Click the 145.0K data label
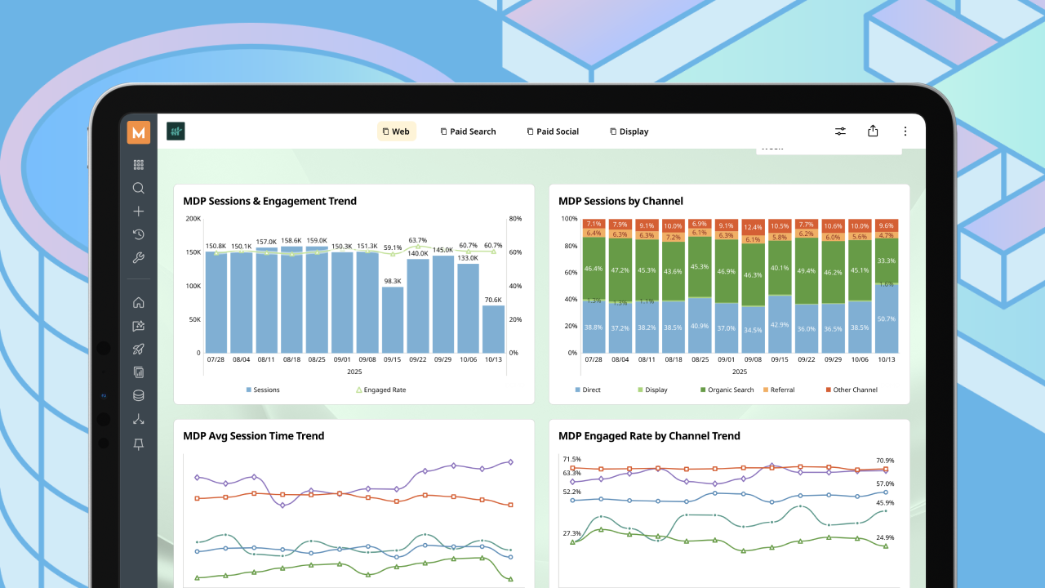The height and width of the screenshot is (588, 1045). [x=442, y=250]
